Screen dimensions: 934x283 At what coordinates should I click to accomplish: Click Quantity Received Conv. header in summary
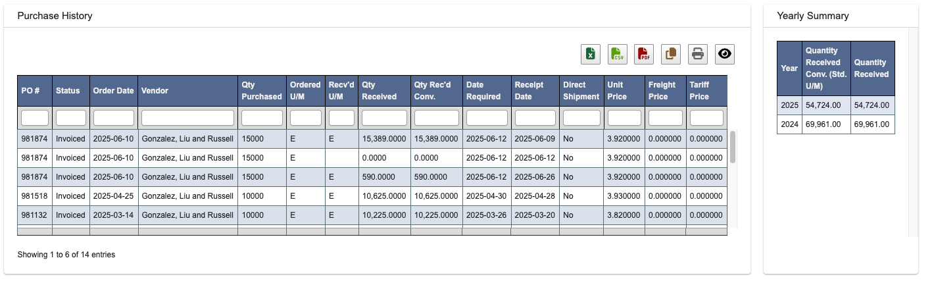coord(826,68)
